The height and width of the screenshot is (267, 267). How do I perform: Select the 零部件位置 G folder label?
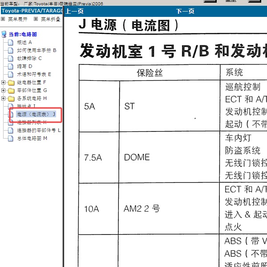32,90
